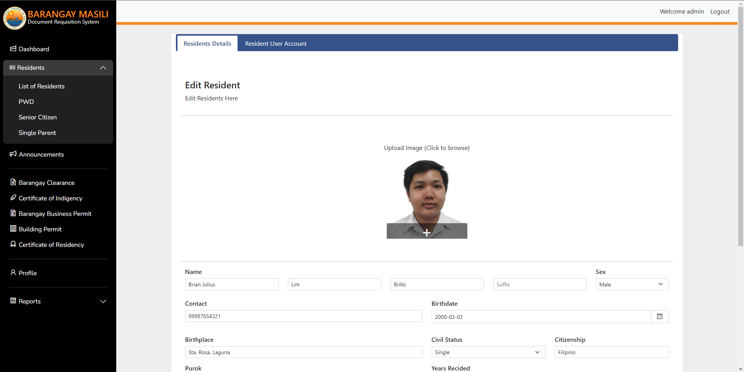
Task: Click the Announcements megaphone icon
Action: (13, 154)
